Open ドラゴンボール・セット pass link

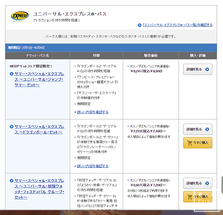click(39, 130)
